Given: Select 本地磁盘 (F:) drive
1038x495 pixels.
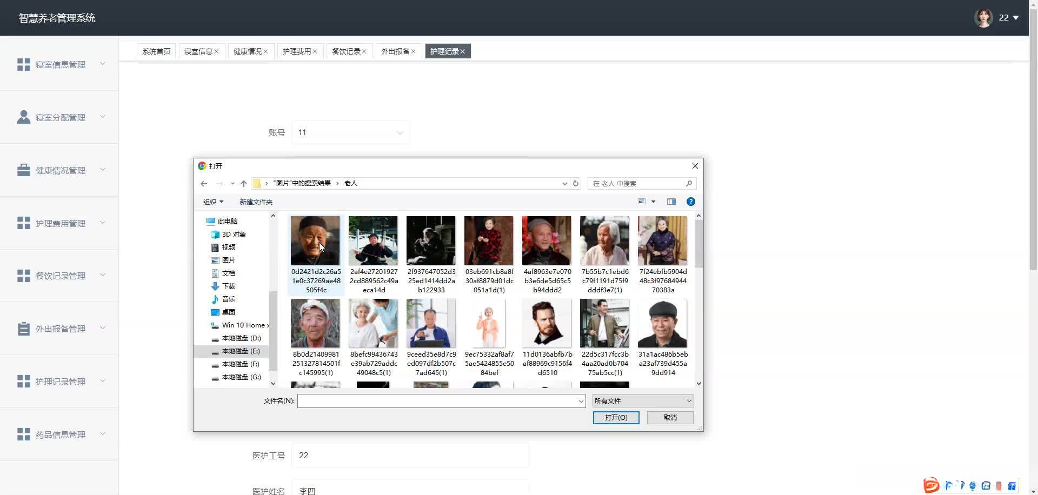Looking at the screenshot, I should [241, 364].
